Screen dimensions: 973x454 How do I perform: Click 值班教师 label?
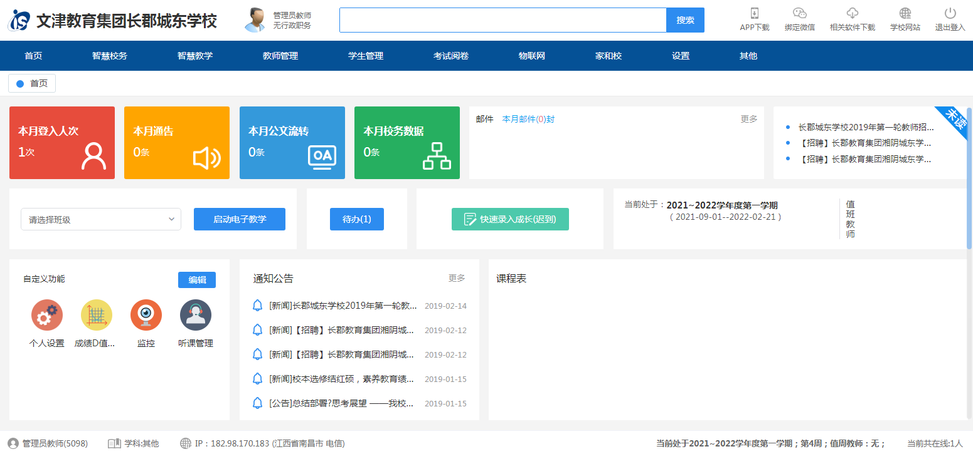coord(850,219)
